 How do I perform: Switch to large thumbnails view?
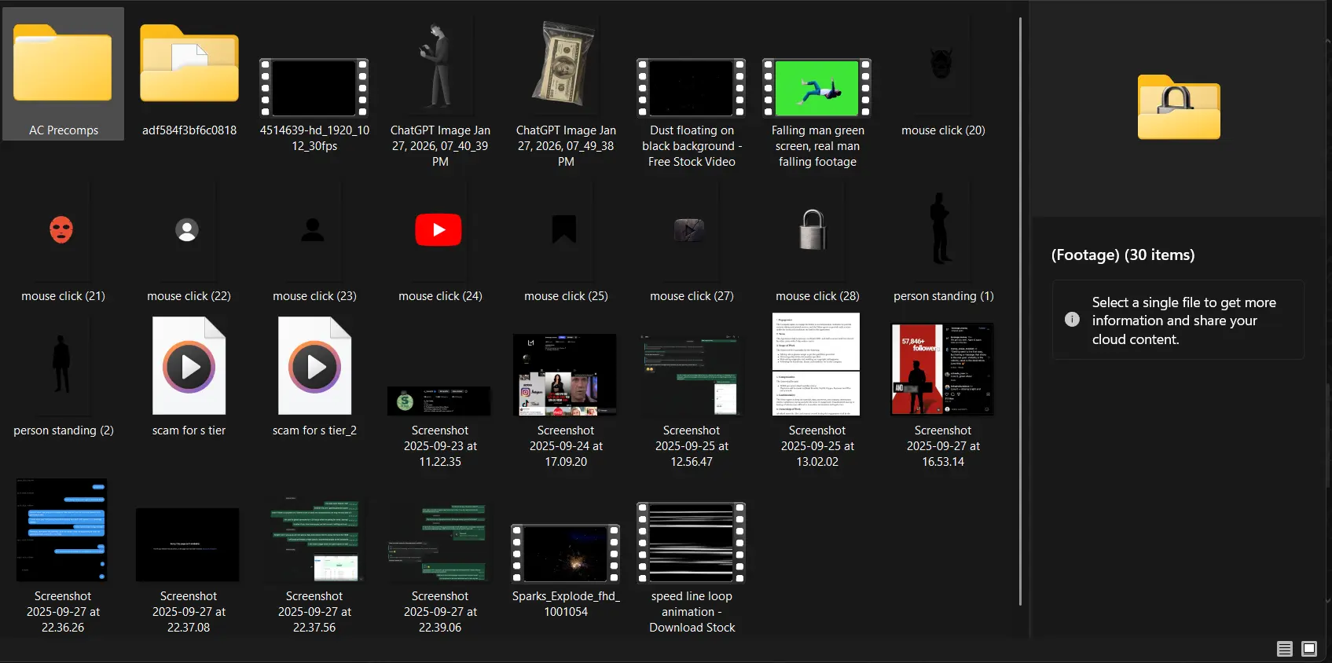1309,649
